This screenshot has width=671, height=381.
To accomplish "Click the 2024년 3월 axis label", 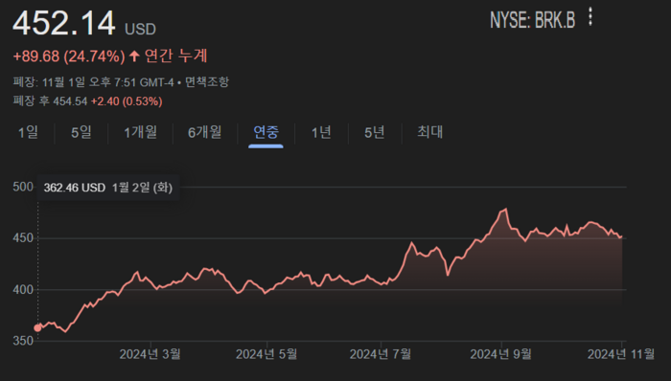I will tap(150, 354).
